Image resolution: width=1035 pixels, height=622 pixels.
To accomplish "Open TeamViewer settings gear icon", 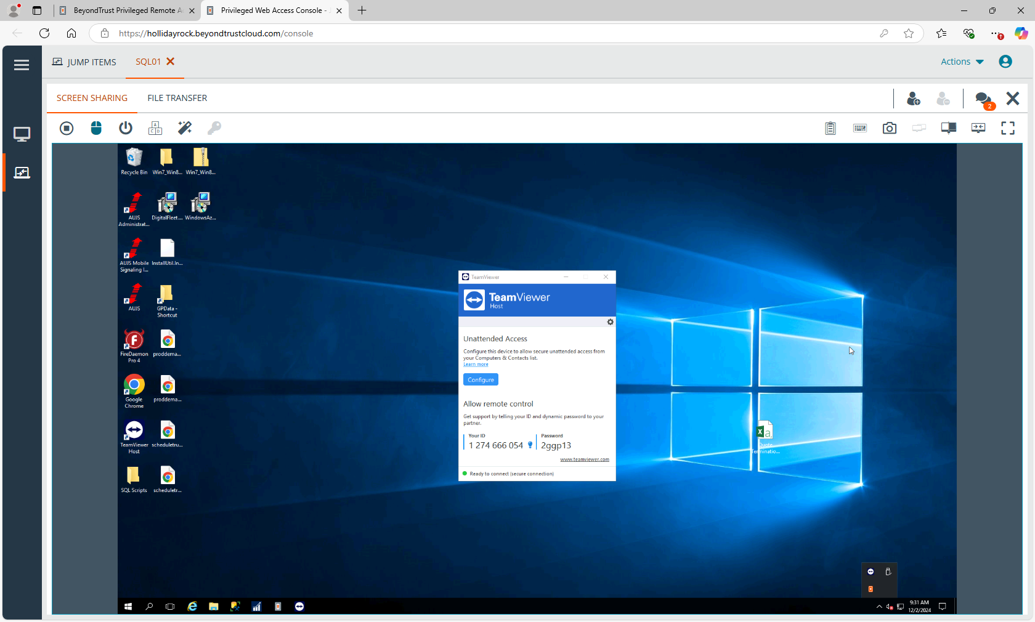I will coord(610,322).
